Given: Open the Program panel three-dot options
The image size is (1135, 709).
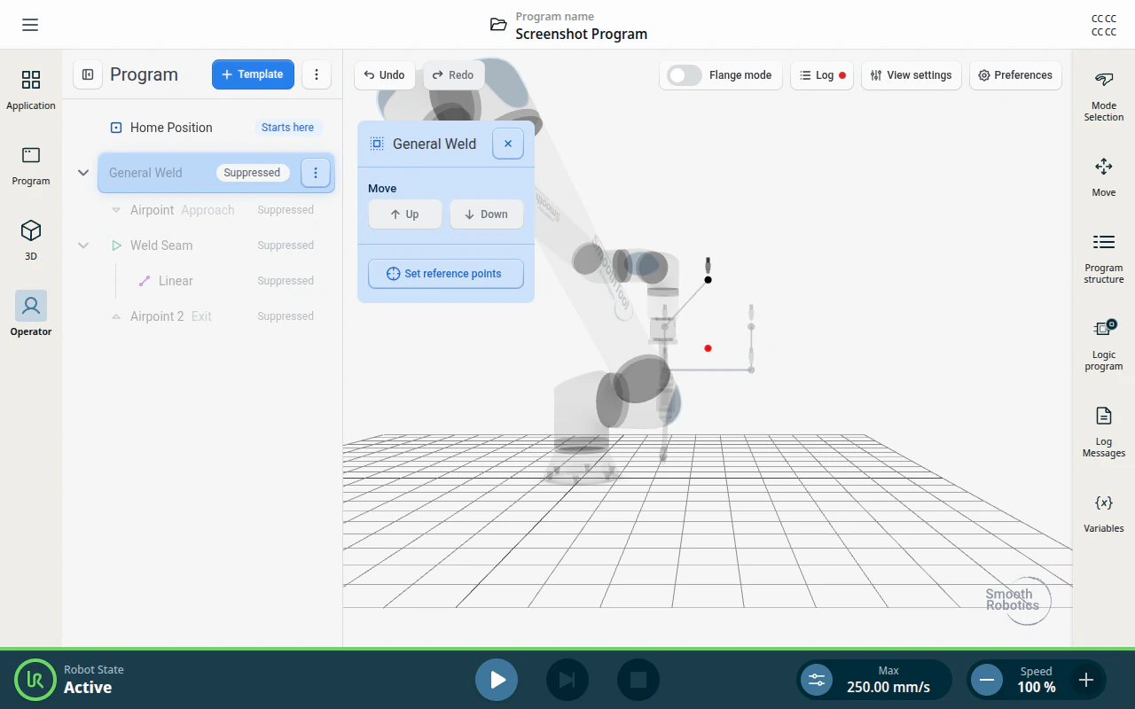Looking at the screenshot, I should point(317,74).
